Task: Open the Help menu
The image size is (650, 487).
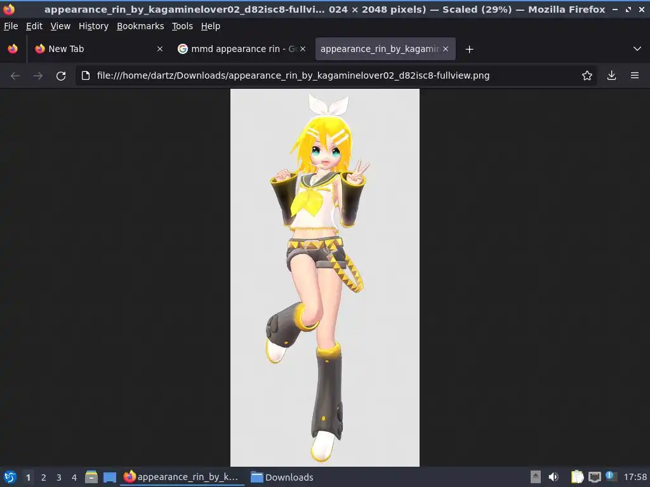Action: point(211,26)
